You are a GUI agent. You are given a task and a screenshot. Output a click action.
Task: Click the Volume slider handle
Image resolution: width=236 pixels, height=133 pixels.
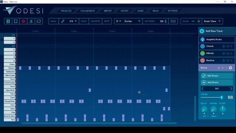coord(222,98)
